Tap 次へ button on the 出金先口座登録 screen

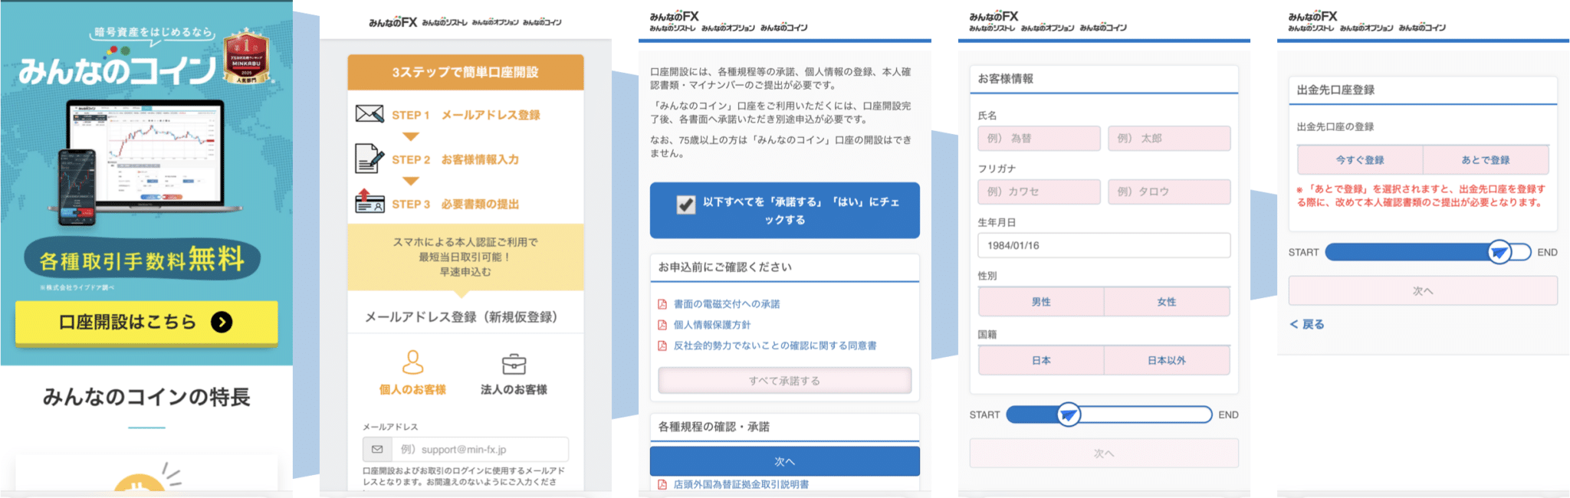[x=1423, y=291]
